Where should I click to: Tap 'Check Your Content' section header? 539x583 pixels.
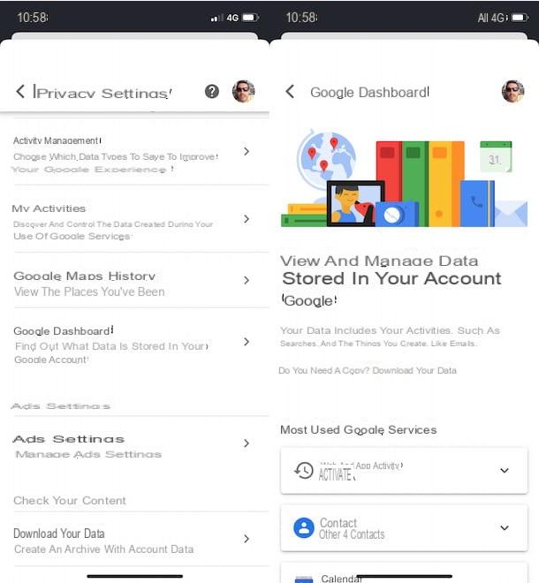tap(70, 501)
